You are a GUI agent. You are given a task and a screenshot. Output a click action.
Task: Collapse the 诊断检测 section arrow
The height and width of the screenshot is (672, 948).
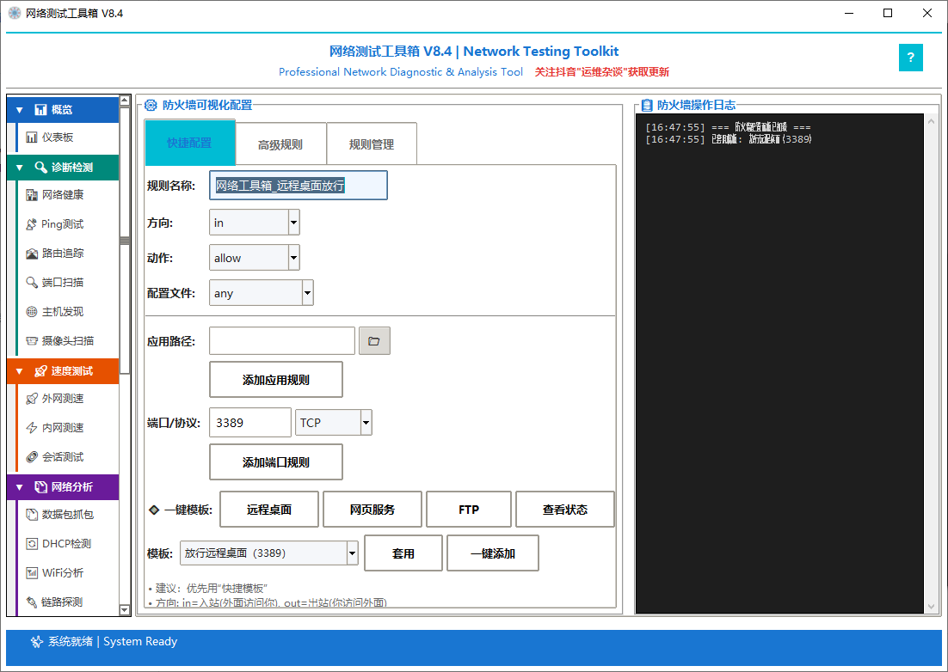[19, 168]
